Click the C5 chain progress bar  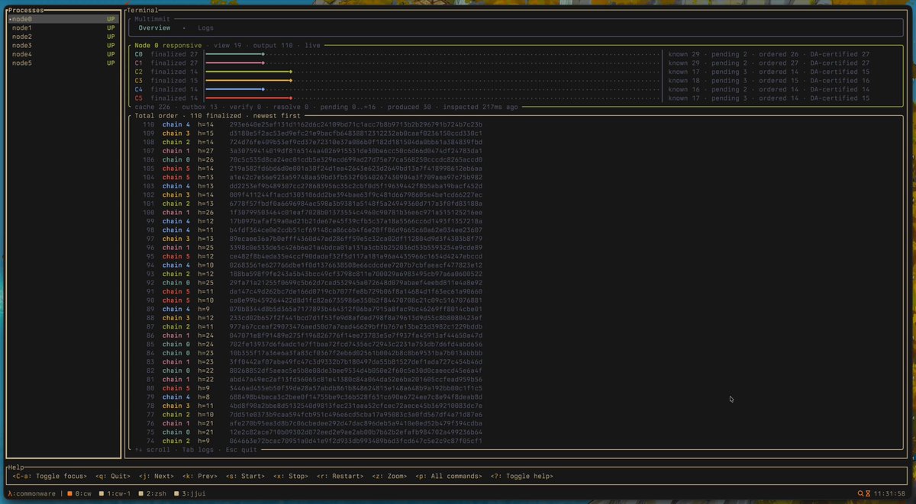(248, 98)
